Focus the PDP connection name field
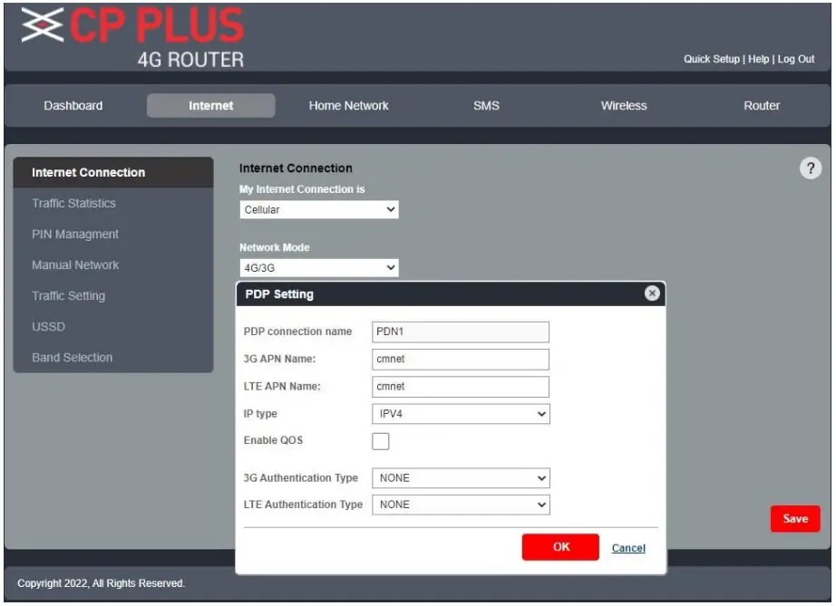The height and width of the screenshot is (606, 836). coord(461,332)
